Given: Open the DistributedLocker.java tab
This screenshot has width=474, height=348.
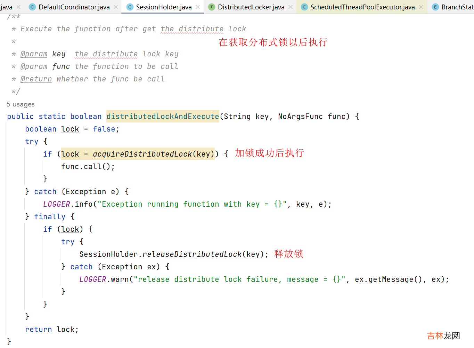Looking at the screenshot, I should (x=251, y=7).
